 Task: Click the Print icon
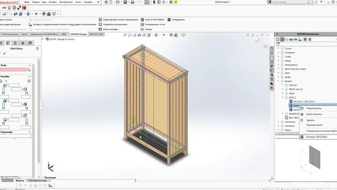click(132, 2)
